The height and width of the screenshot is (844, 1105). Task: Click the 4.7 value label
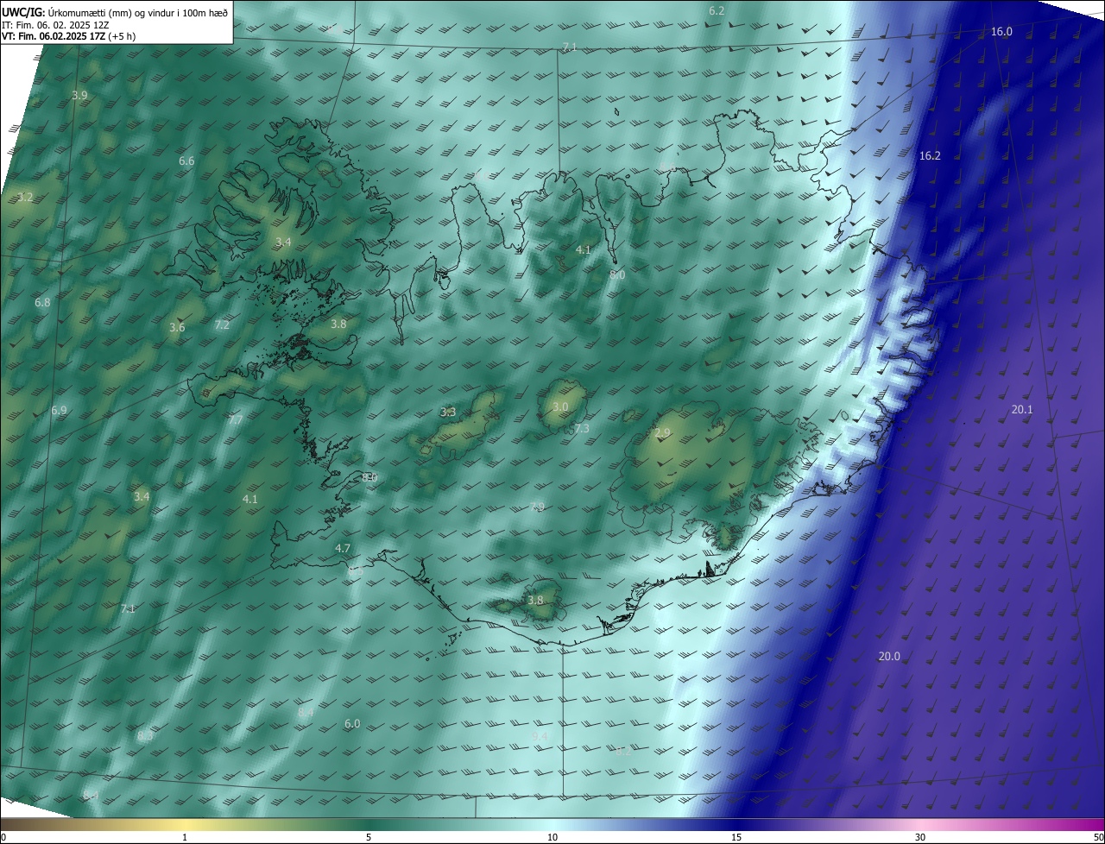(x=343, y=549)
